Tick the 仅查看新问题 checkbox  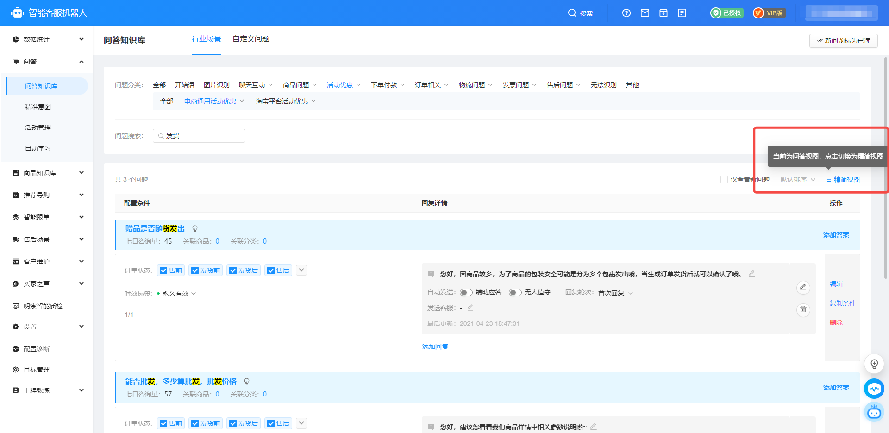(724, 179)
